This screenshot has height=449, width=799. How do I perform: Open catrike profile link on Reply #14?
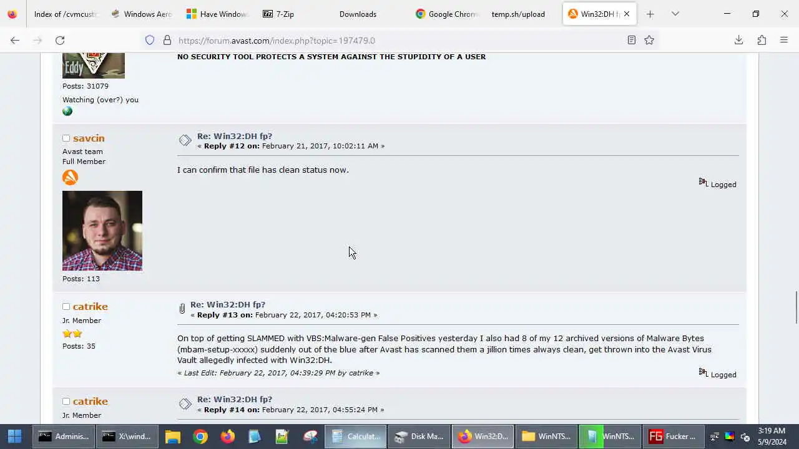pyautogui.click(x=91, y=402)
